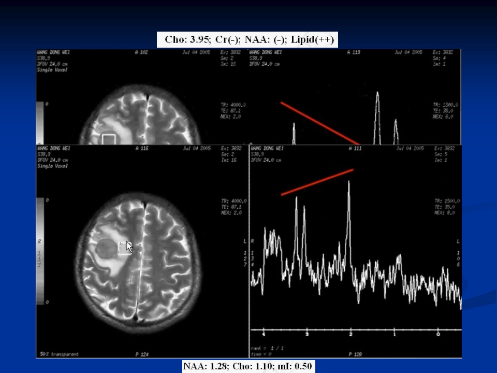Click the voxel box beside the tumor in lower MRI

click(123, 249)
